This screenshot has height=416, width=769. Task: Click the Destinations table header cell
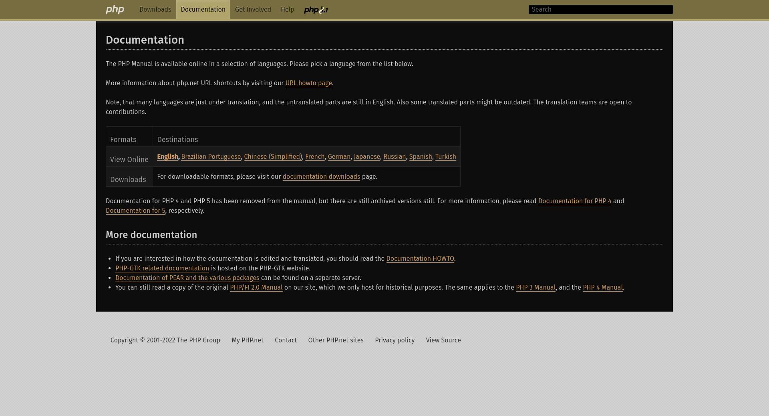(x=306, y=137)
